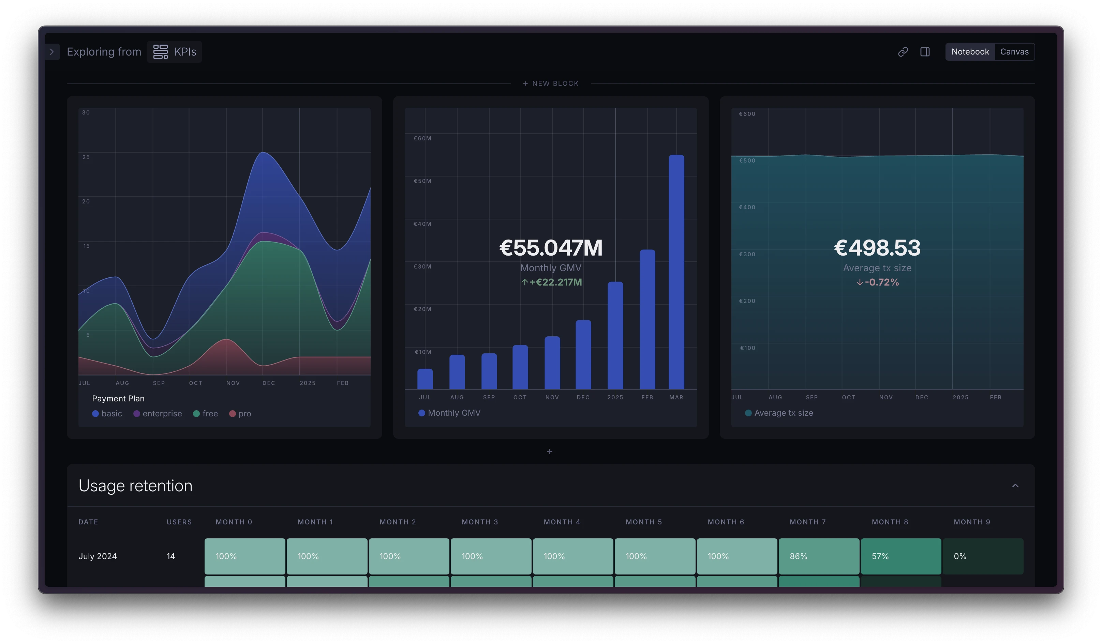Copy link with the chain icon
The image size is (1102, 644).
(903, 52)
